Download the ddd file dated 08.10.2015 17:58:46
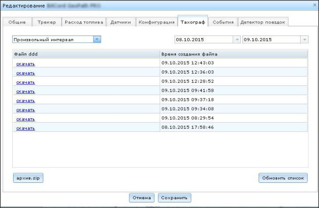 point(25,128)
